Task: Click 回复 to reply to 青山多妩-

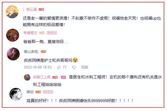Action: tap(85, 67)
